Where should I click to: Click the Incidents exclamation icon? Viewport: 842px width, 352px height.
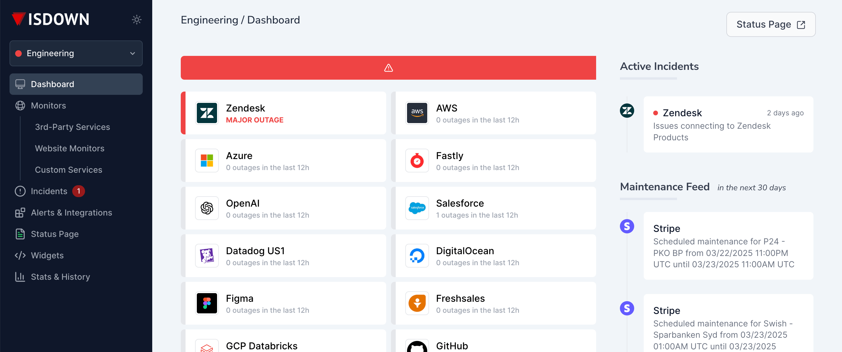tap(20, 191)
